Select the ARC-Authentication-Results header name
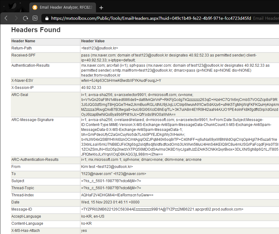Screen dimensions: 279x234 pos(35,160)
